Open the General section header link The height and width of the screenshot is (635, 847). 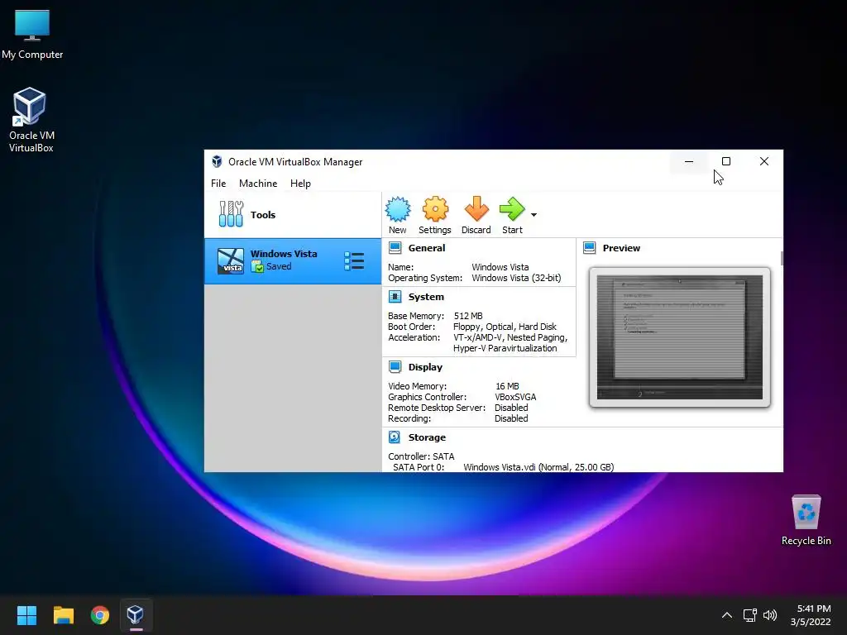click(x=427, y=248)
